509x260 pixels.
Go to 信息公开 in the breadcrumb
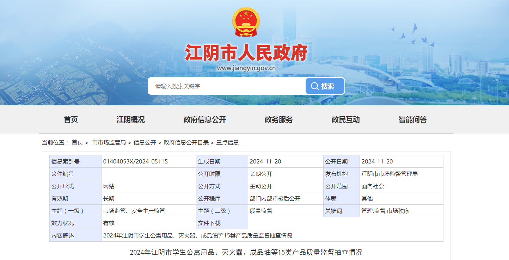tap(145, 143)
